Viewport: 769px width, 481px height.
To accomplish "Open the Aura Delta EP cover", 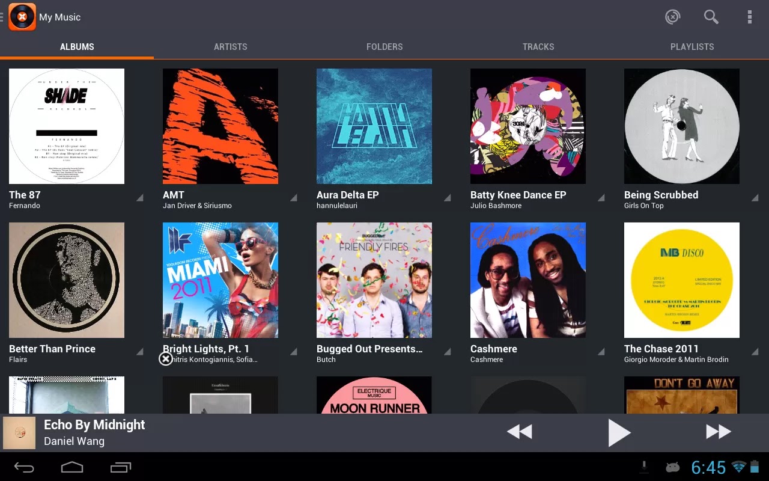I will [374, 126].
